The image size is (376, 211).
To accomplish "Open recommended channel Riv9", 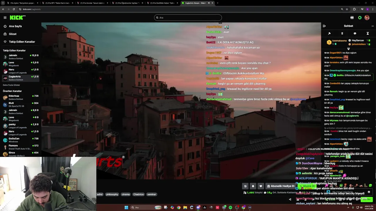I will tap(21, 104).
